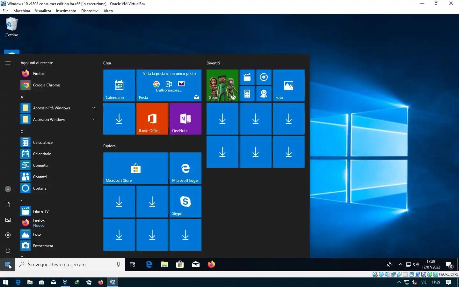Click the muted volume icon in host tray
This screenshot has width=459, height=287.
414,282
